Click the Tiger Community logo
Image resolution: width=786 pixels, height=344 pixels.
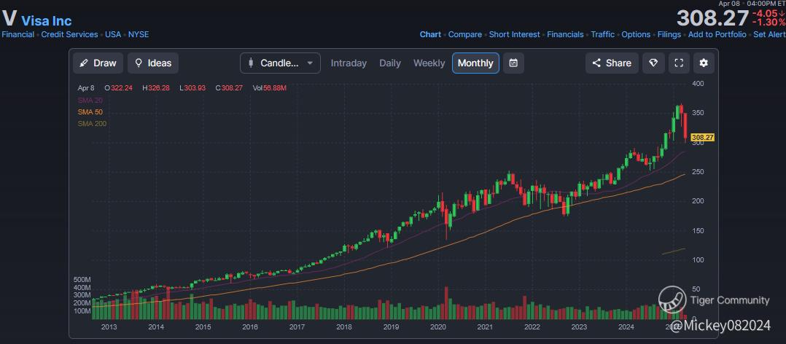[x=671, y=299]
